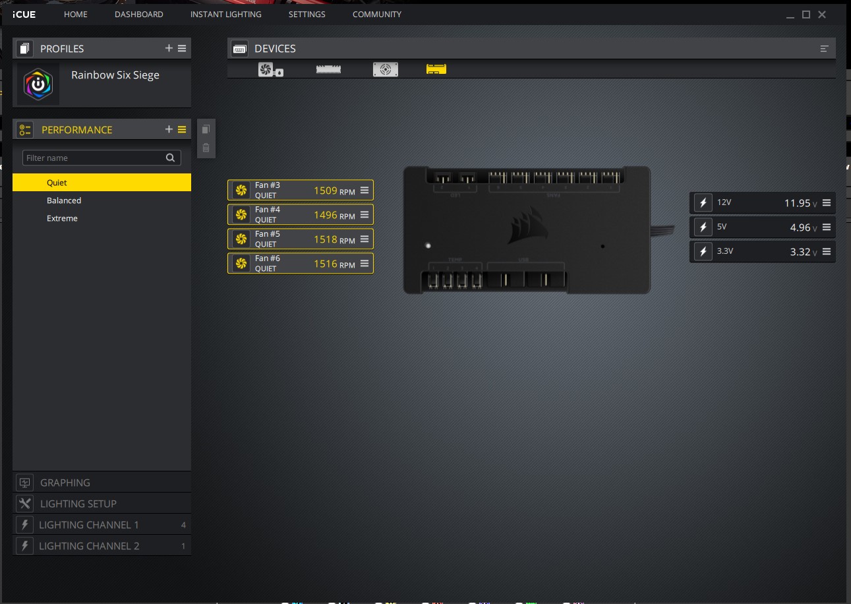Select the liquid cooler device icon
Image resolution: width=851 pixels, height=604 pixels.
270,69
